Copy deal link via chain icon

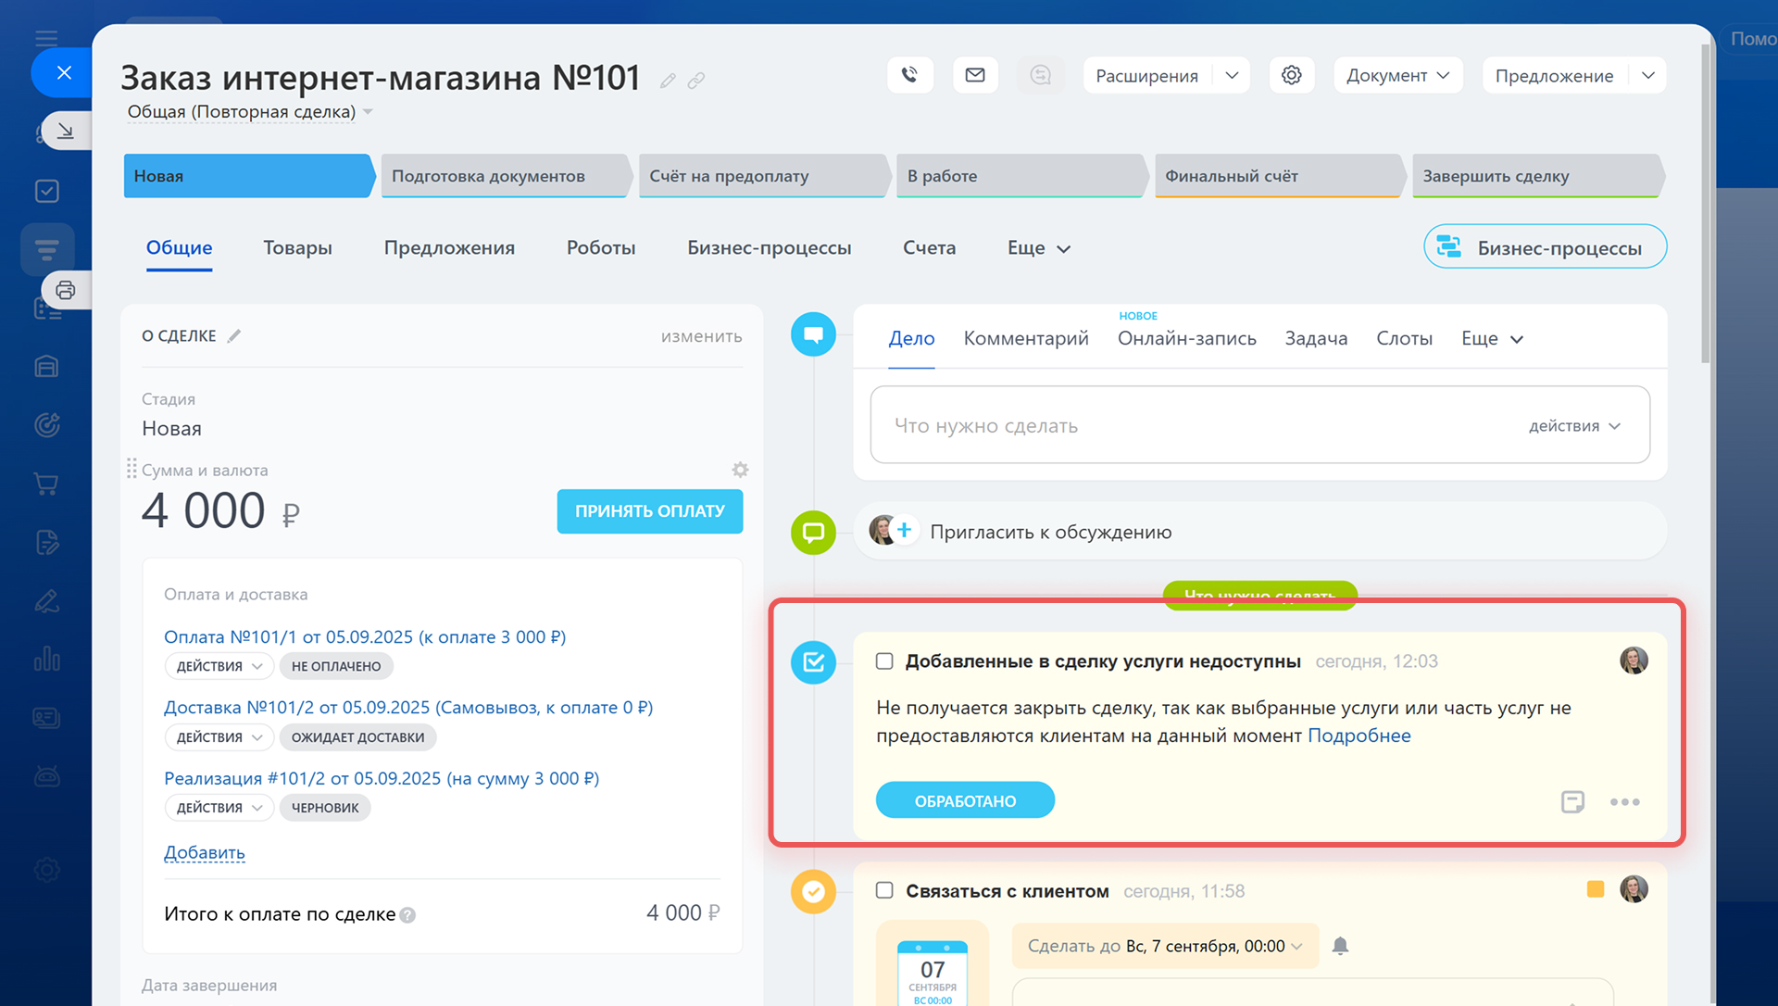[x=696, y=82]
